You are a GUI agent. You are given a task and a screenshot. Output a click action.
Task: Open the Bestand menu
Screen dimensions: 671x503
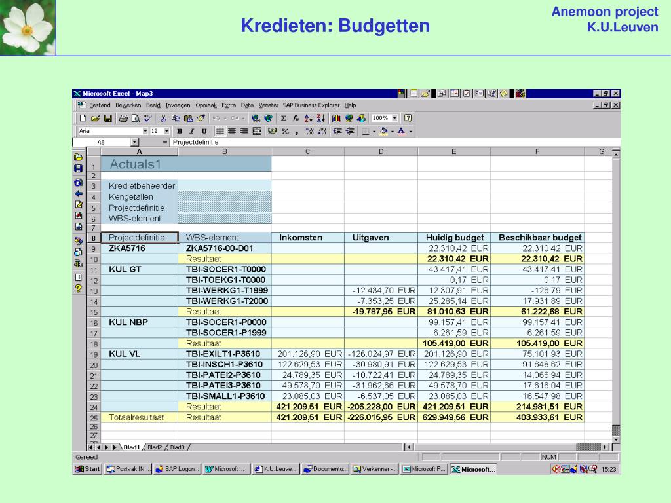point(100,105)
